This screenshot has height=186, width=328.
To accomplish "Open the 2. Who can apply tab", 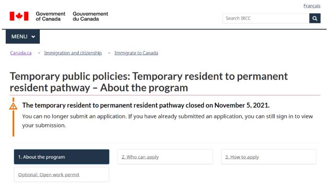I will 165,157.
